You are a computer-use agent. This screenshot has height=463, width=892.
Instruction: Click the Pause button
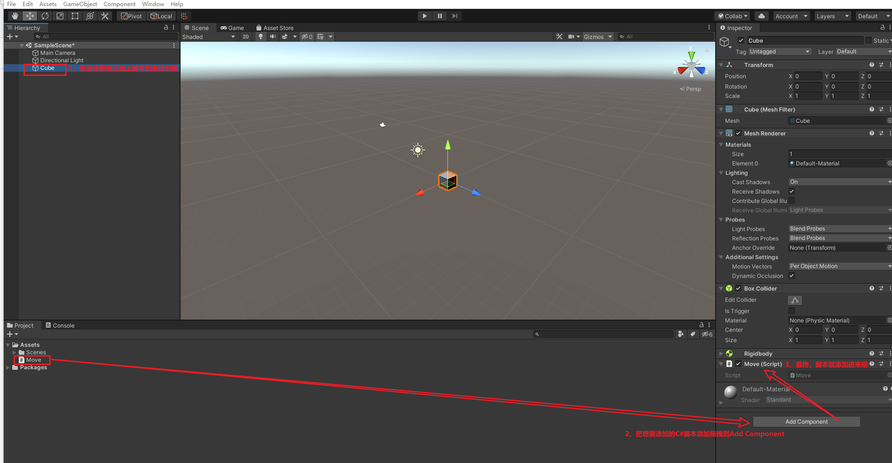click(x=439, y=16)
